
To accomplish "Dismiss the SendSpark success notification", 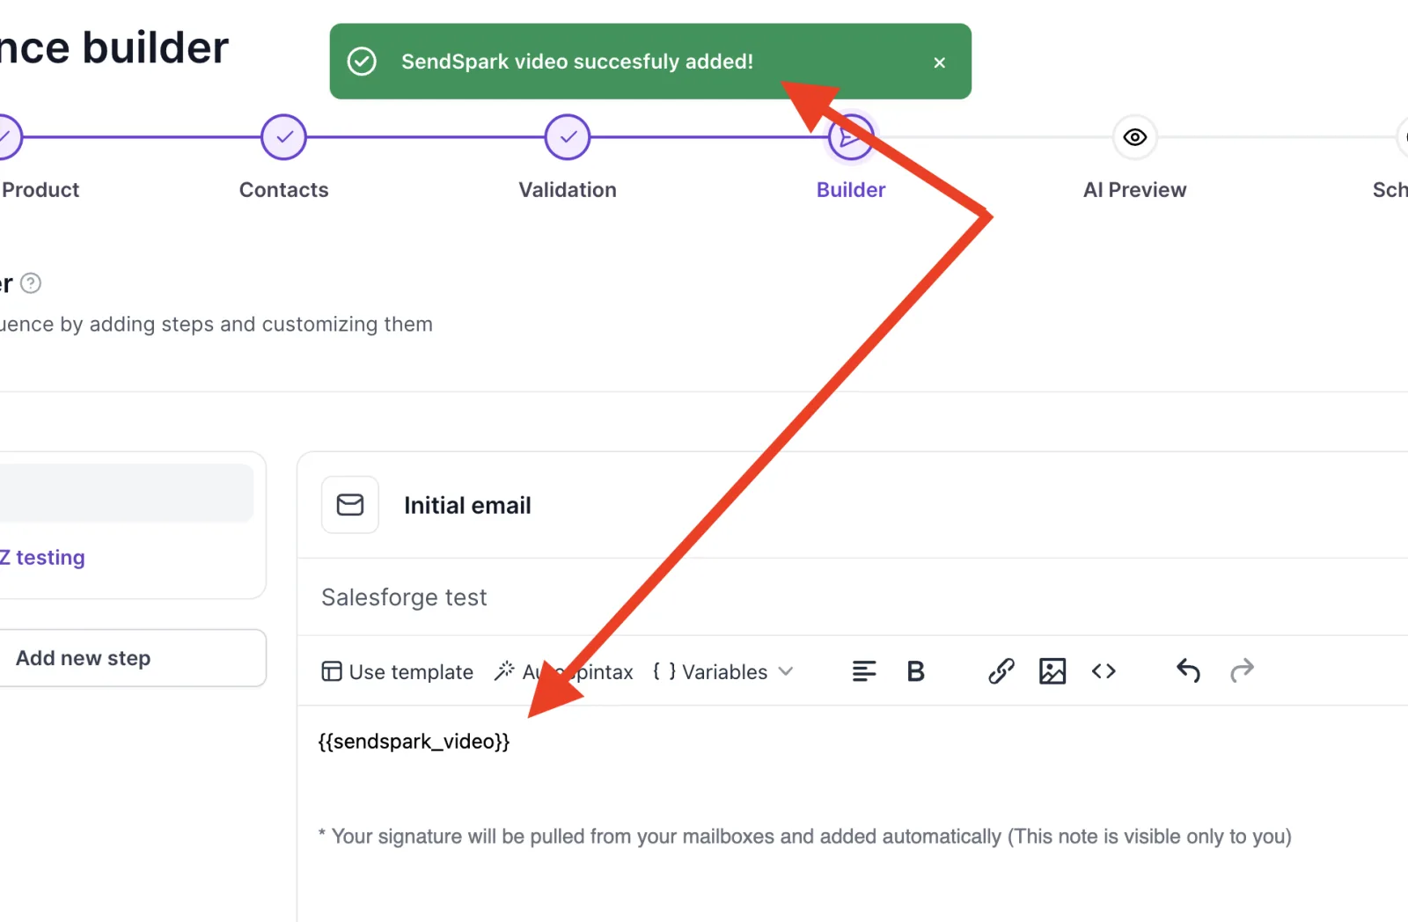I will click(939, 62).
